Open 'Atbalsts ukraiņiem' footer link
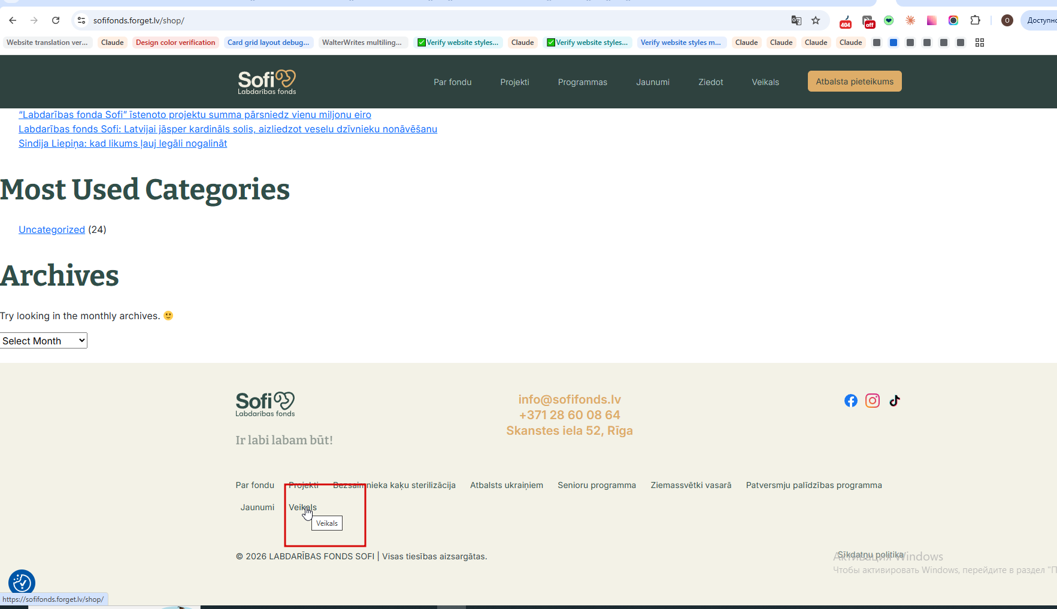Screen dimensions: 1057x609 507,485
